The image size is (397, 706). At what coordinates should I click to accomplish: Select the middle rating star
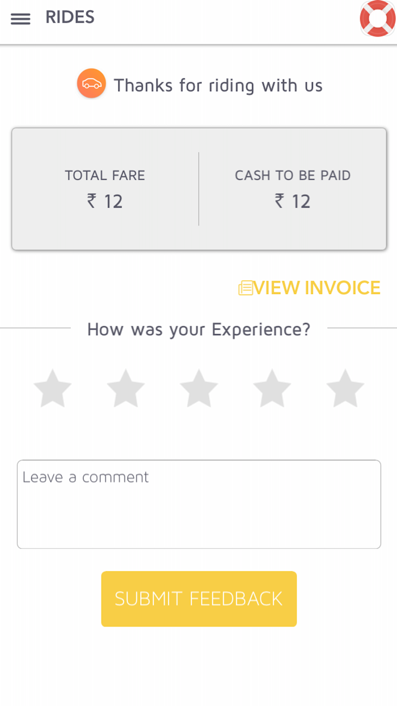pos(198,388)
